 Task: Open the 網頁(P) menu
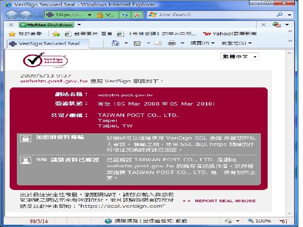click(202, 43)
